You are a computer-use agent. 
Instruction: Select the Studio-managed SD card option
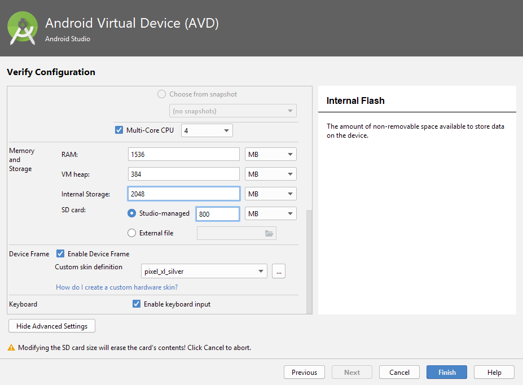tap(132, 213)
